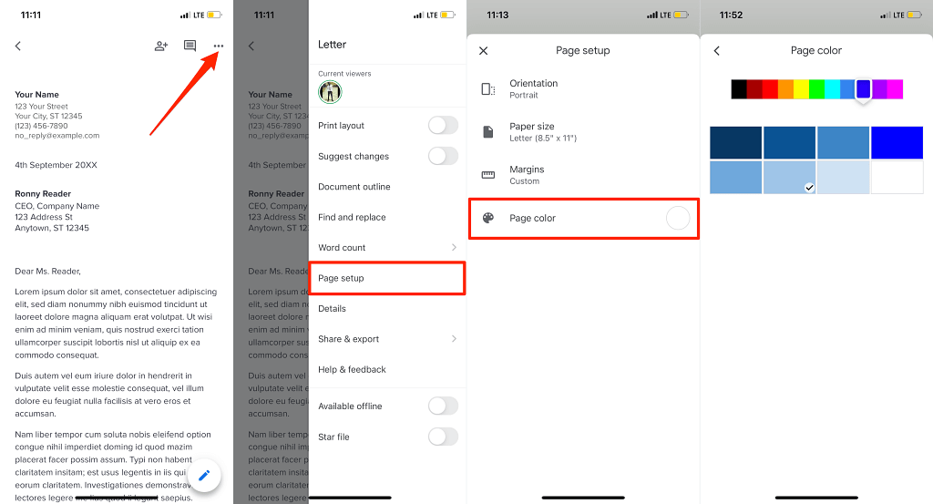Viewport: 933px width, 504px height.
Task: Tap the ruler icon beside Margins
Action: pyautogui.click(x=488, y=175)
